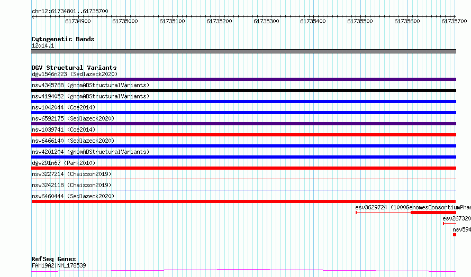This screenshot has width=471, height=277.
Task: Click the small red square under nsv594
Action: tap(455, 235)
